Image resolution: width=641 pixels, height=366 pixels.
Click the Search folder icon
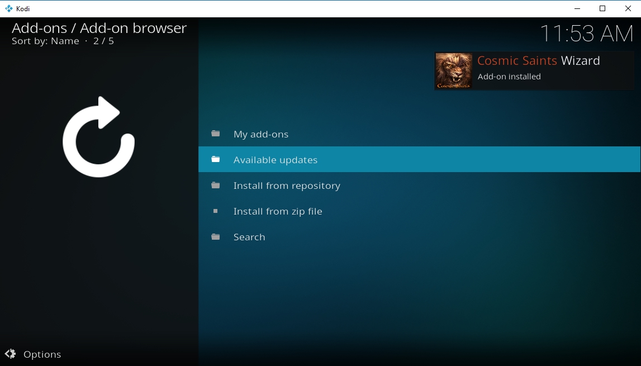[216, 237]
